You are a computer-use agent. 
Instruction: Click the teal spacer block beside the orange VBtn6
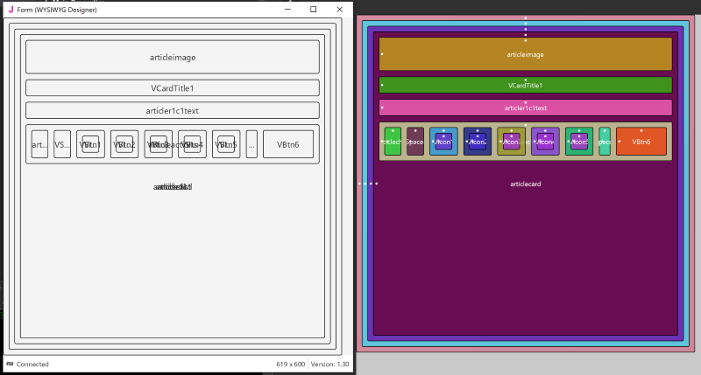pyautogui.click(x=605, y=142)
